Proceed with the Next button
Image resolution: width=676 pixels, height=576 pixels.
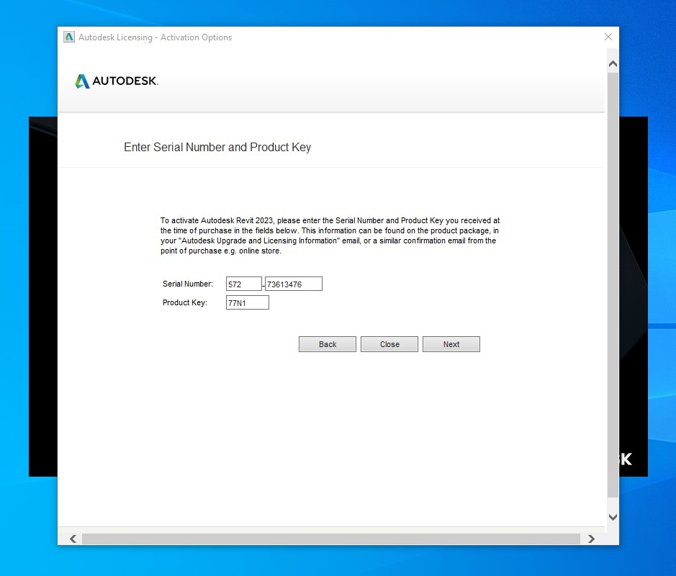(x=451, y=344)
